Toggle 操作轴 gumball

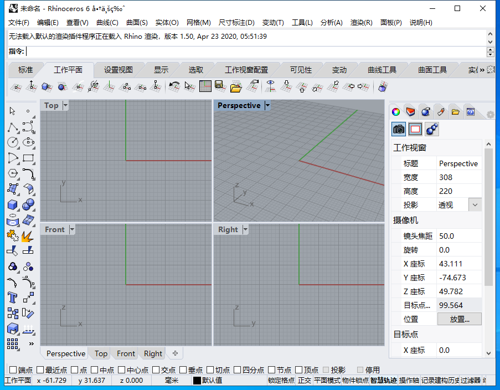409,381
